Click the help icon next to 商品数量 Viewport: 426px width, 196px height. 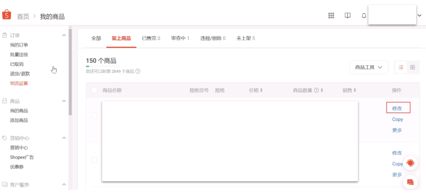tap(316, 90)
